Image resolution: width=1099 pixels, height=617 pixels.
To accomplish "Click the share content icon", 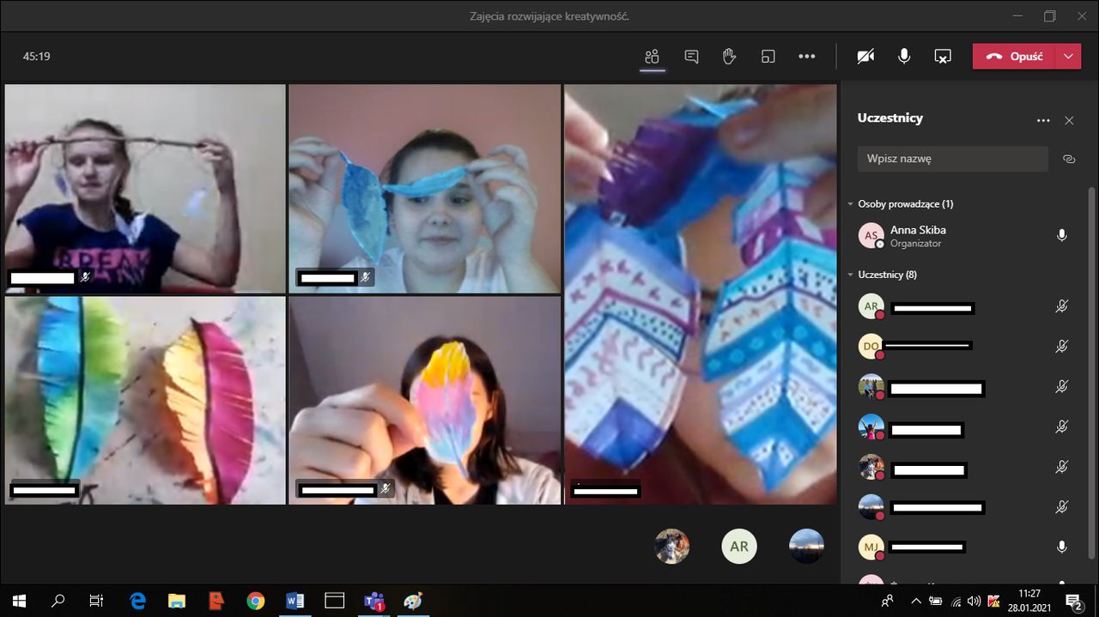I will (x=942, y=57).
